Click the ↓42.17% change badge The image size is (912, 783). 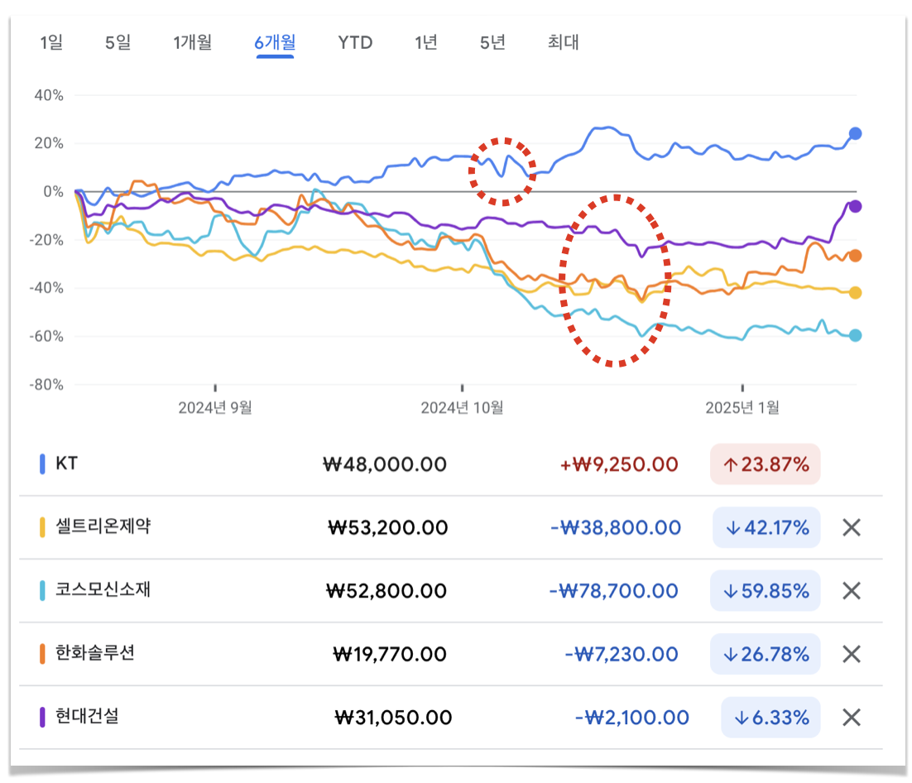tap(766, 527)
